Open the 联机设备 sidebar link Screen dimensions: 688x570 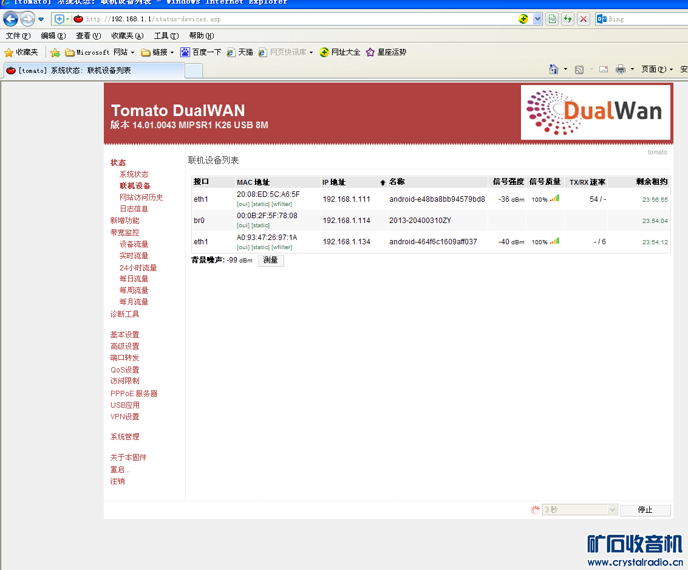pos(135,186)
